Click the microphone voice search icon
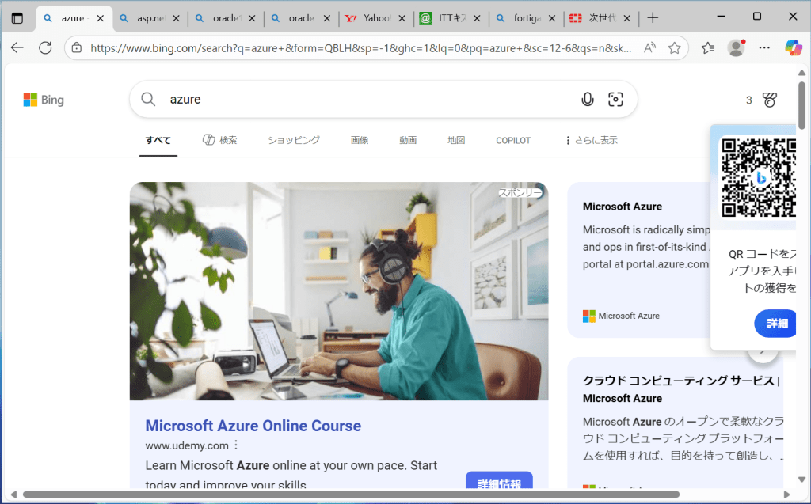Screen dimensions: 811x504 pyautogui.click(x=587, y=99)
